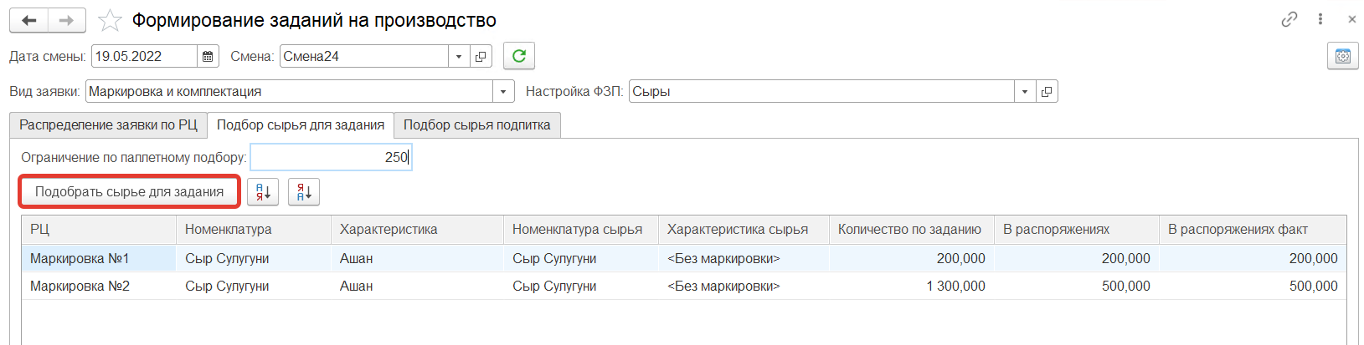Expand the Смена dropdown list

point(458,57)
